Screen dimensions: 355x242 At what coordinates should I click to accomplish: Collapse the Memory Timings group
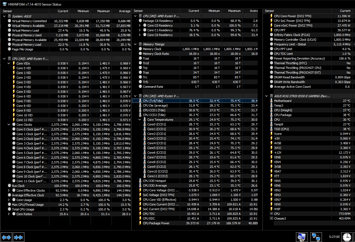click(x=135, y=44)
